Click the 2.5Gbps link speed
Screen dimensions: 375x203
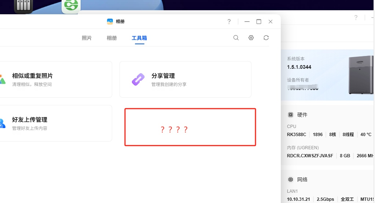[325, 199]
